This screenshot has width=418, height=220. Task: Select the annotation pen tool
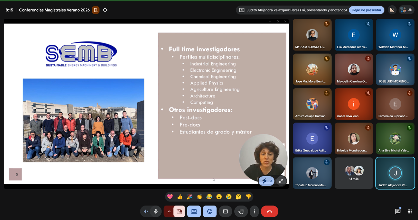tap(265, 181)
